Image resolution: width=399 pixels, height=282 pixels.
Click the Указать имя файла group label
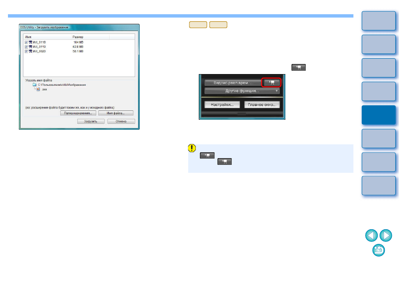point(38,80)
